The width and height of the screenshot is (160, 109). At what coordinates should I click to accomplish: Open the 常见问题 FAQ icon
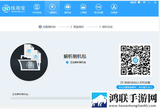pyautogui.click(x=98, y=9)
